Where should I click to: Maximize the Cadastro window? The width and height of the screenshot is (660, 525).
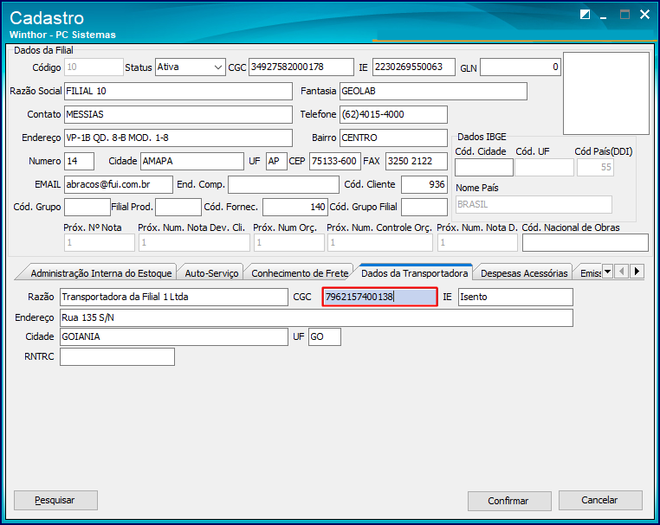tap(624, 15)
